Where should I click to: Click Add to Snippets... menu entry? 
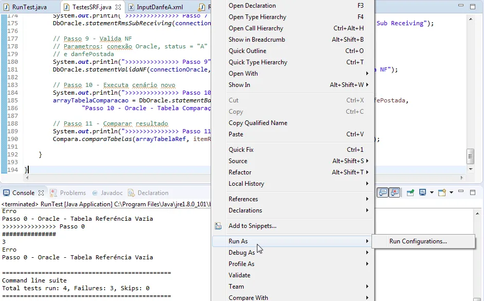[x=252, y=226]
